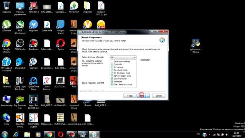
Task: Open Hotspot Shield shortcut
Action: (x=60, y=27)
